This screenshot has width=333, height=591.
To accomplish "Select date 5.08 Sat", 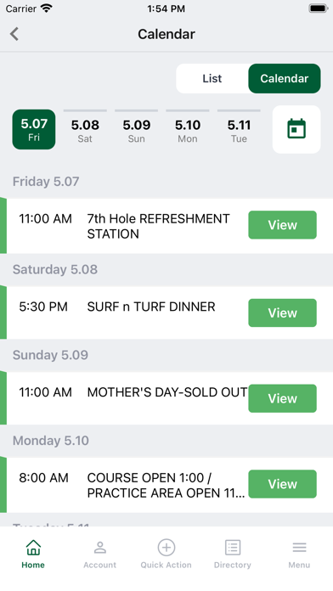I will pos(85,129).
